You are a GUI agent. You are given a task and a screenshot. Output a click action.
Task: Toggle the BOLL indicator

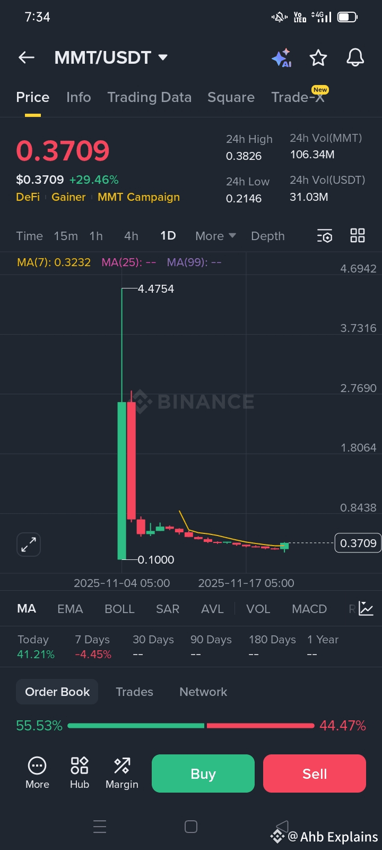(x=119, y=609)
